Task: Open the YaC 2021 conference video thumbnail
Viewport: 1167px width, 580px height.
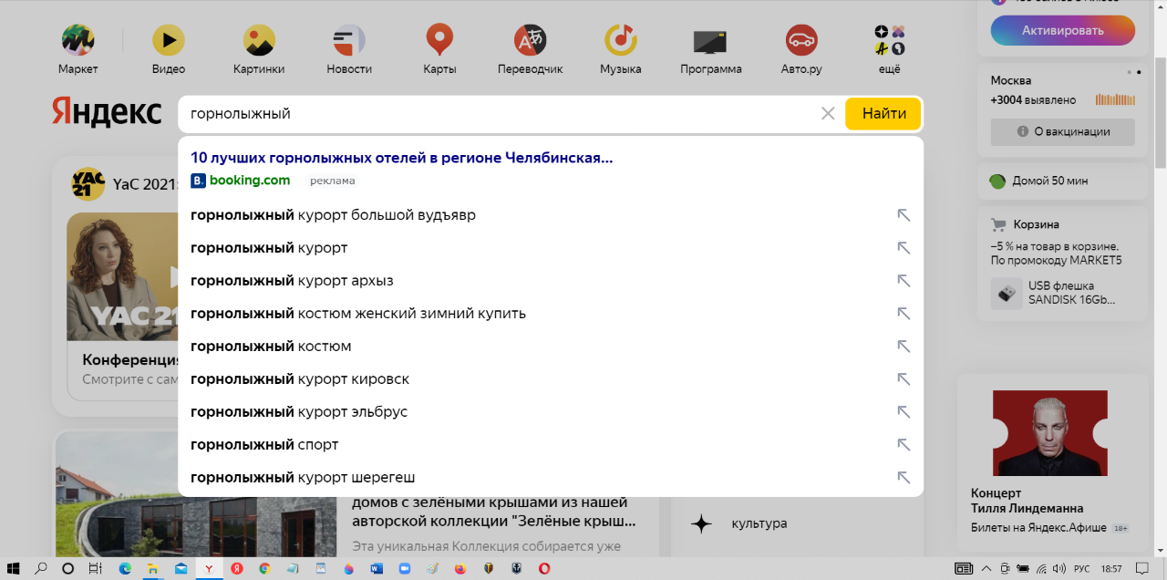Action: click(122, 277)
